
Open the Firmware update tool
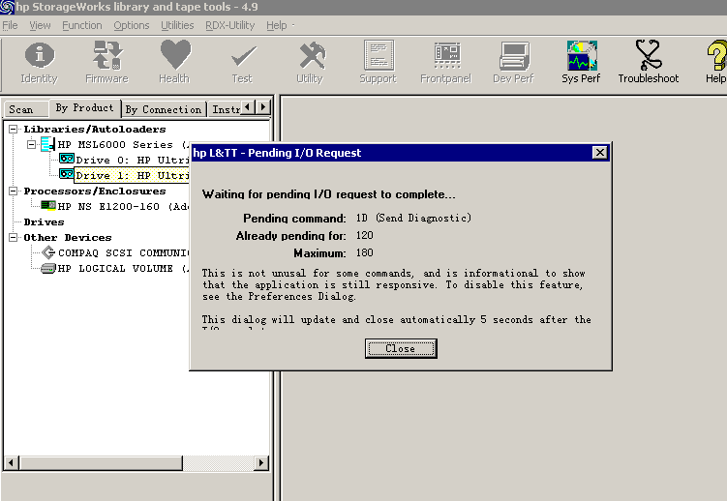pyautogui.click(x=106, y=63)
